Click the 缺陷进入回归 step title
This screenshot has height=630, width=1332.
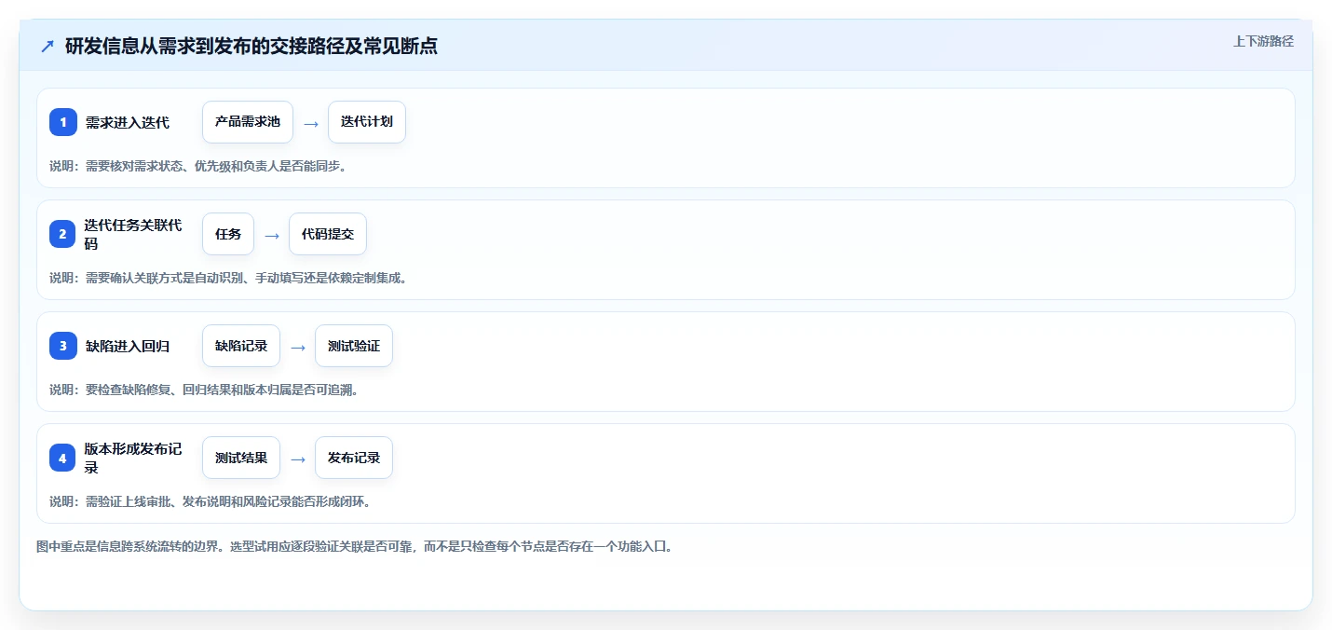click(x=128, y=346)
